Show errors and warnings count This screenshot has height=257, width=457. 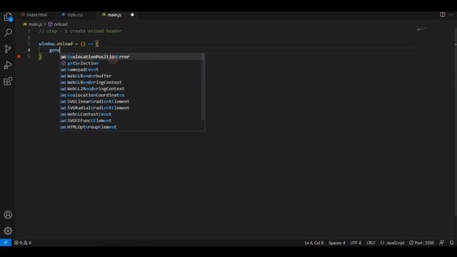[23, 243]
